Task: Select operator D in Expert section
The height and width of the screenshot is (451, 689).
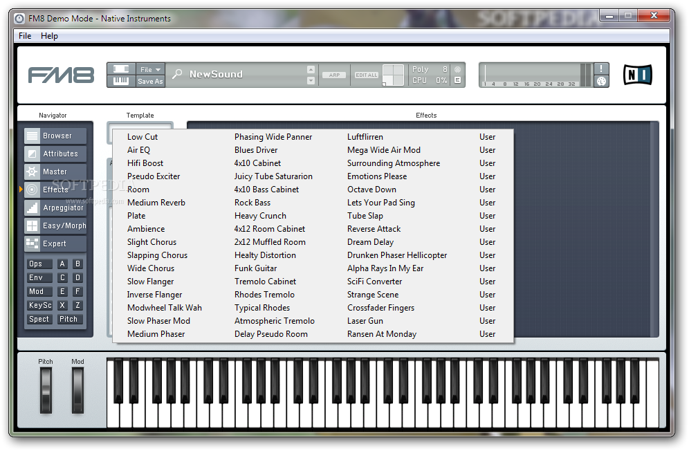Action: click(x=77, y=278)
